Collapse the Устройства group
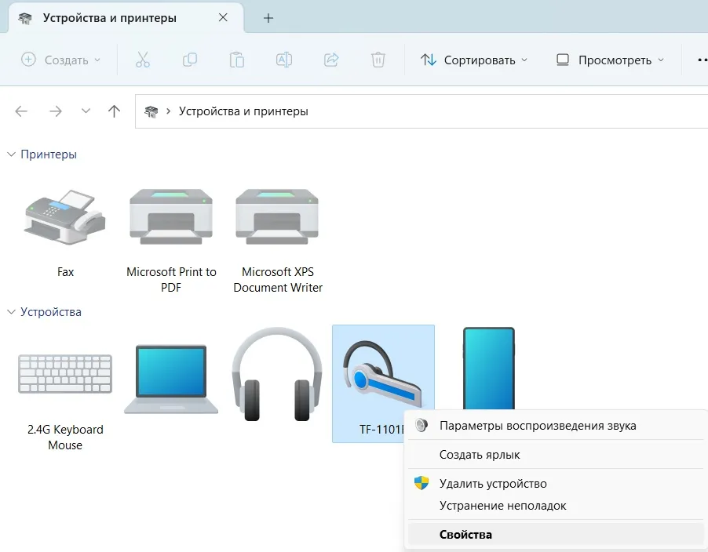The image size is (708, 552). 11,312
